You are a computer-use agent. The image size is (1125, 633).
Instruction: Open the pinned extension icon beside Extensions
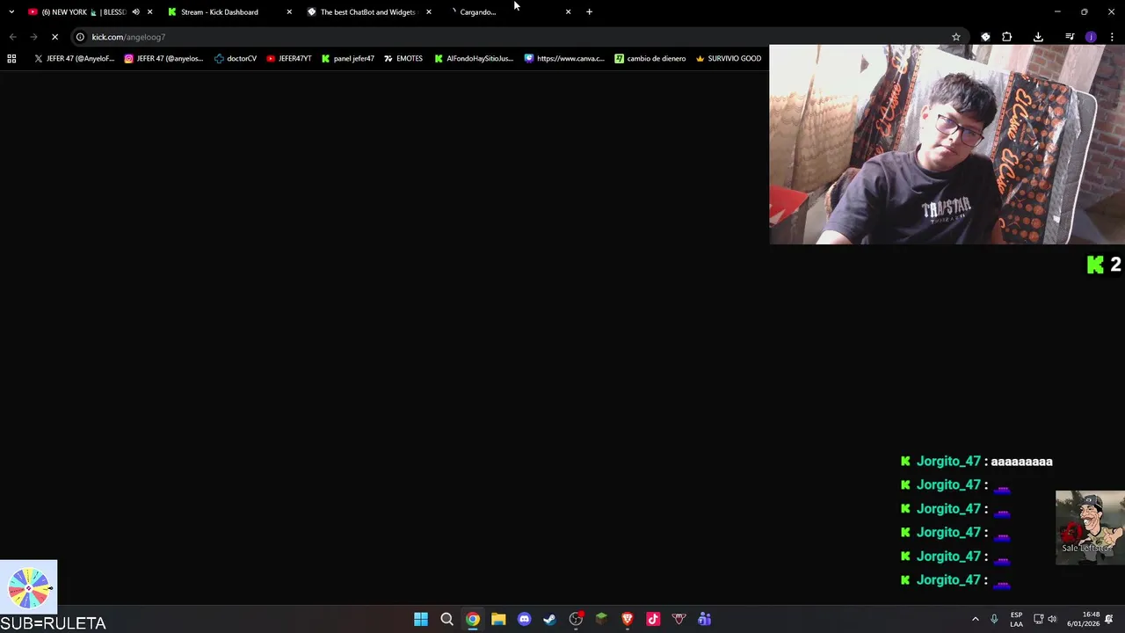click(x=985, y=37)
